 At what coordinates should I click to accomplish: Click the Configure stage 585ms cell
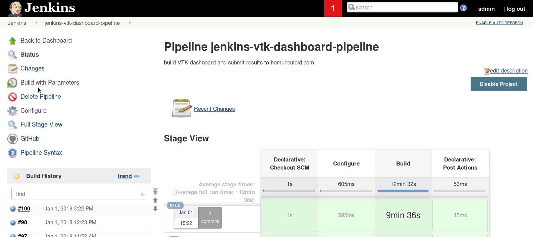(x=346, y=216)
